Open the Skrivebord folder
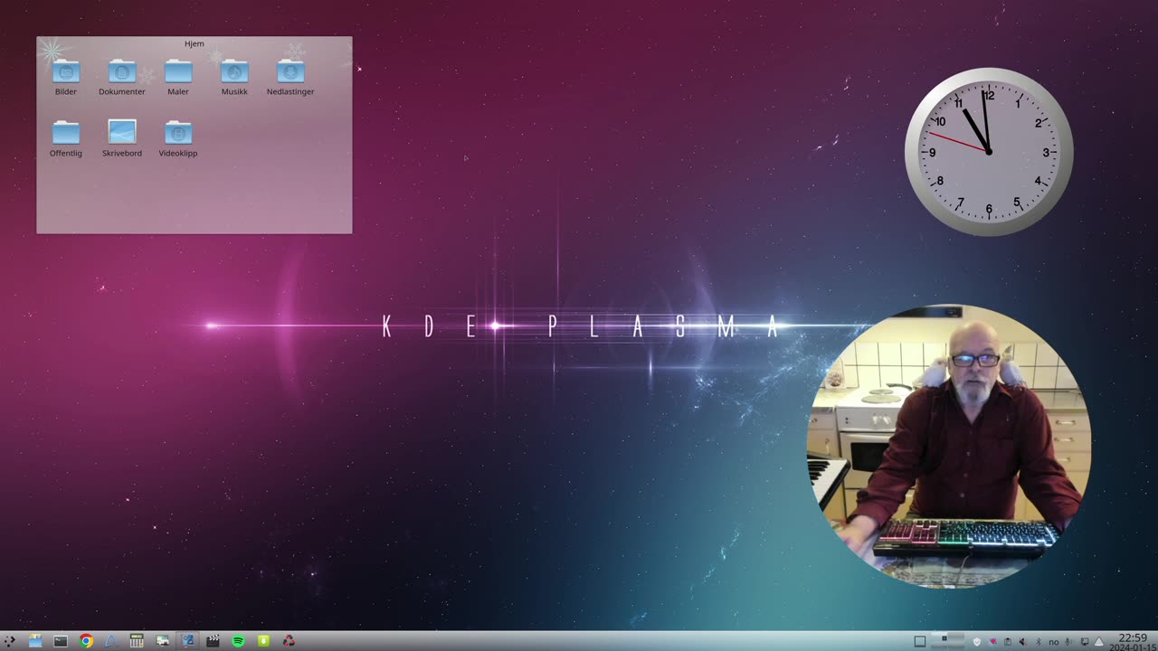The image size is (1158, 651). [122, 139]
